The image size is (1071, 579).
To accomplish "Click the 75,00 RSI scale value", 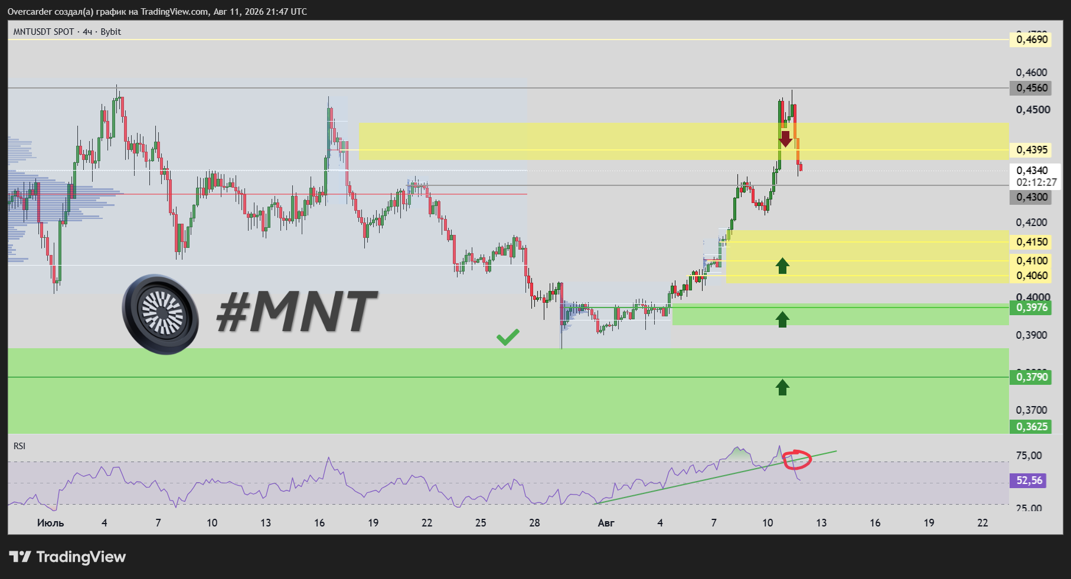I will point(1028,456).
